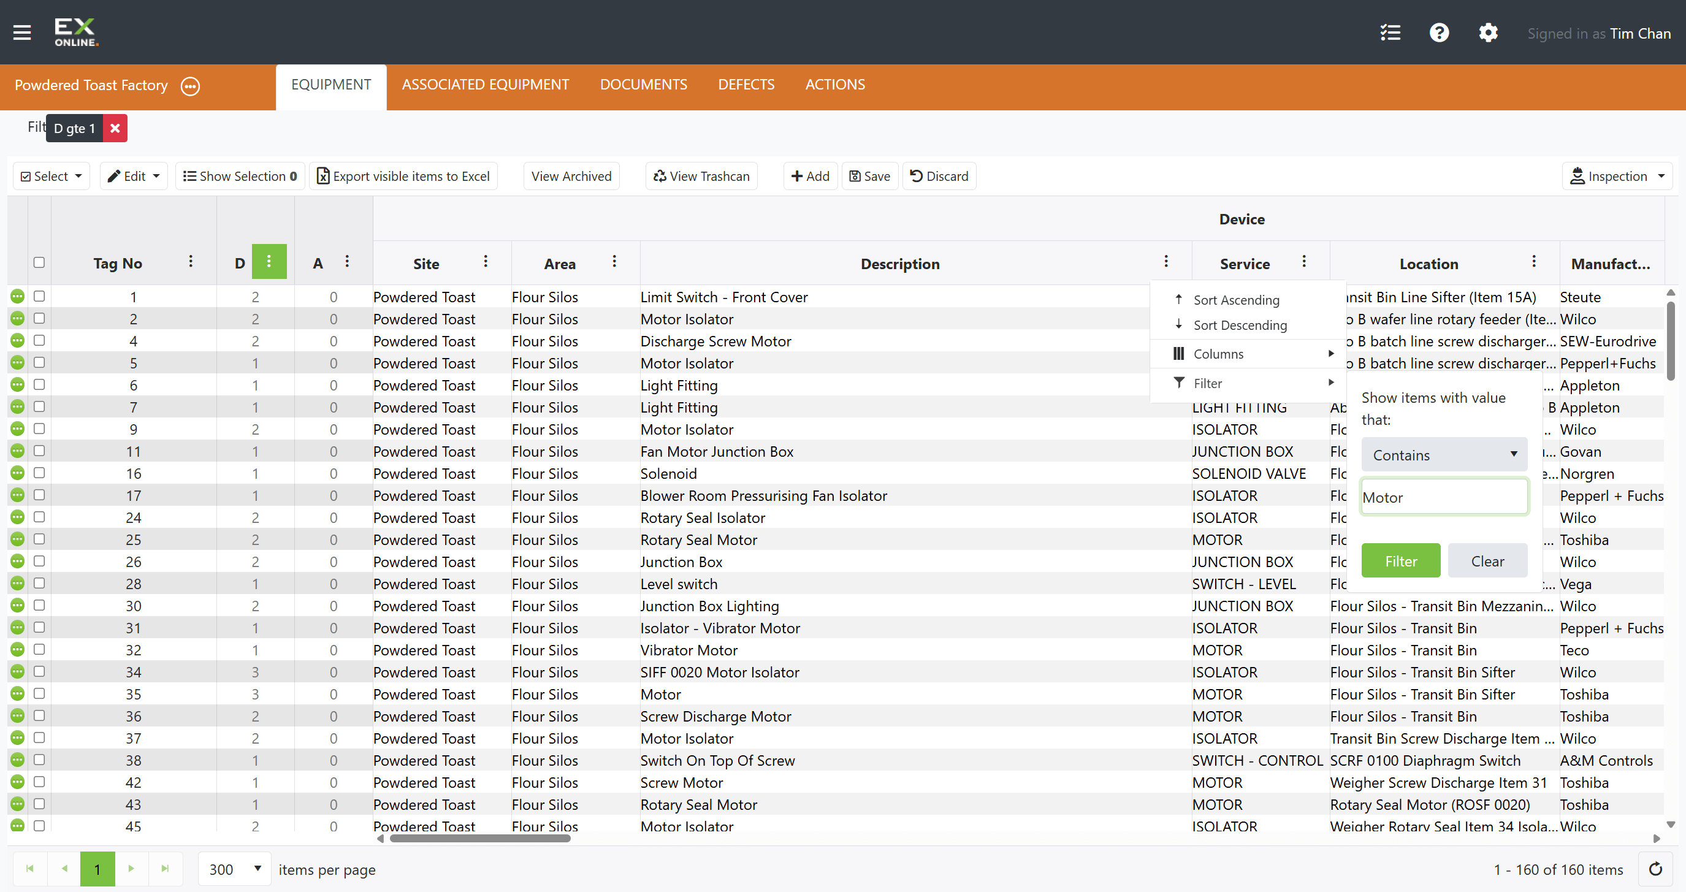Open the Site column menu
Screen dimensions: 1686x892
[486, 262]
